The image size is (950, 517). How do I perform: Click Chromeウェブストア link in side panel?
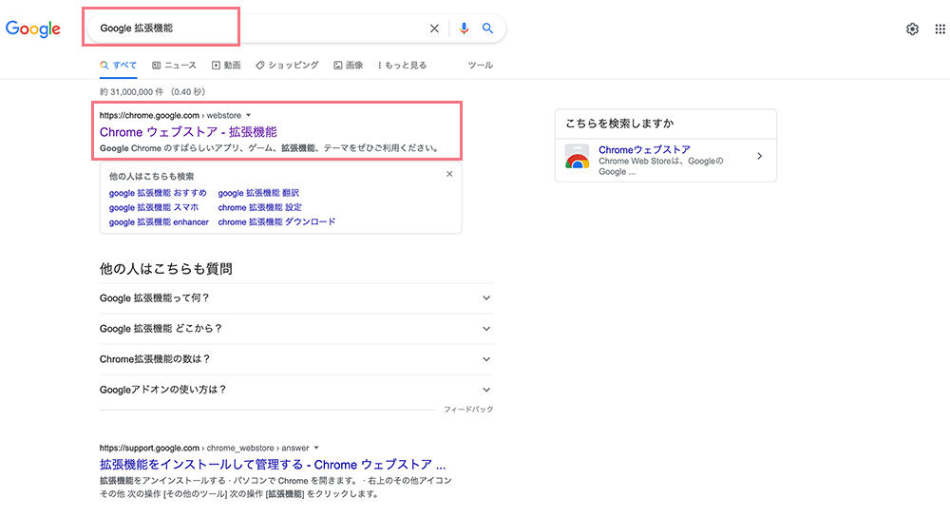[x=645, y=150]
